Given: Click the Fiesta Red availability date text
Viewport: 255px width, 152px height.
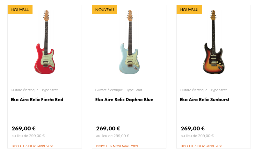Looking at the screenshot, I should (33, 146).
